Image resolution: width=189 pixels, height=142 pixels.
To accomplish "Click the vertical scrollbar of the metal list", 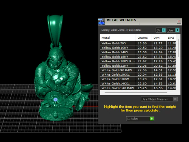I will (x=178, y=48).
